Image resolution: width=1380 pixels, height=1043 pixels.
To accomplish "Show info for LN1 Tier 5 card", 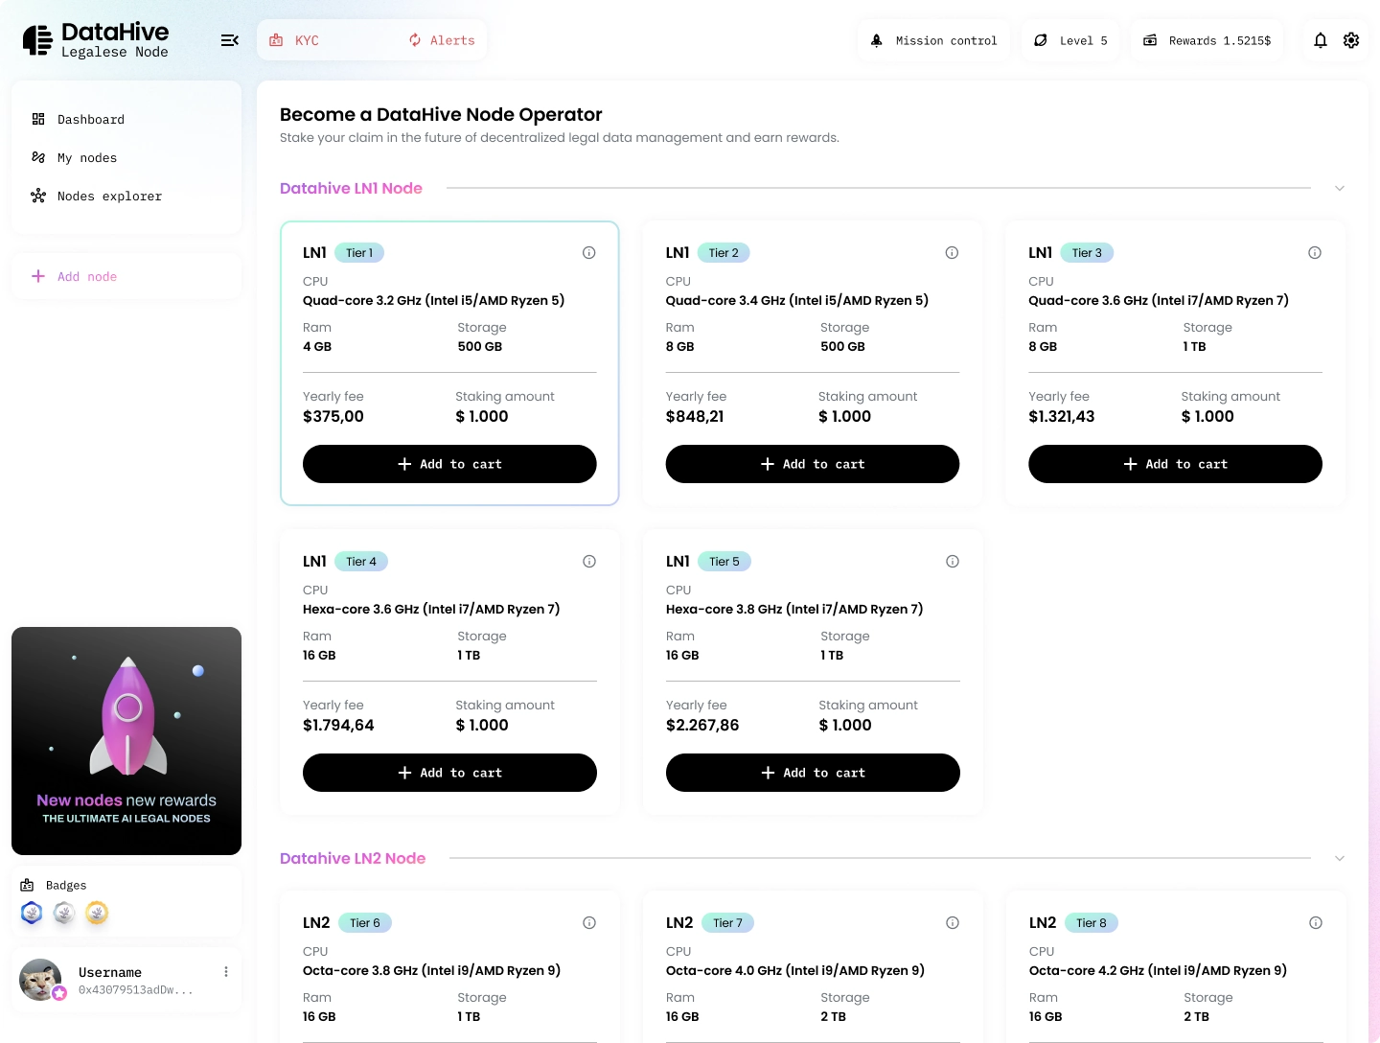I will (x=953, y=562).
